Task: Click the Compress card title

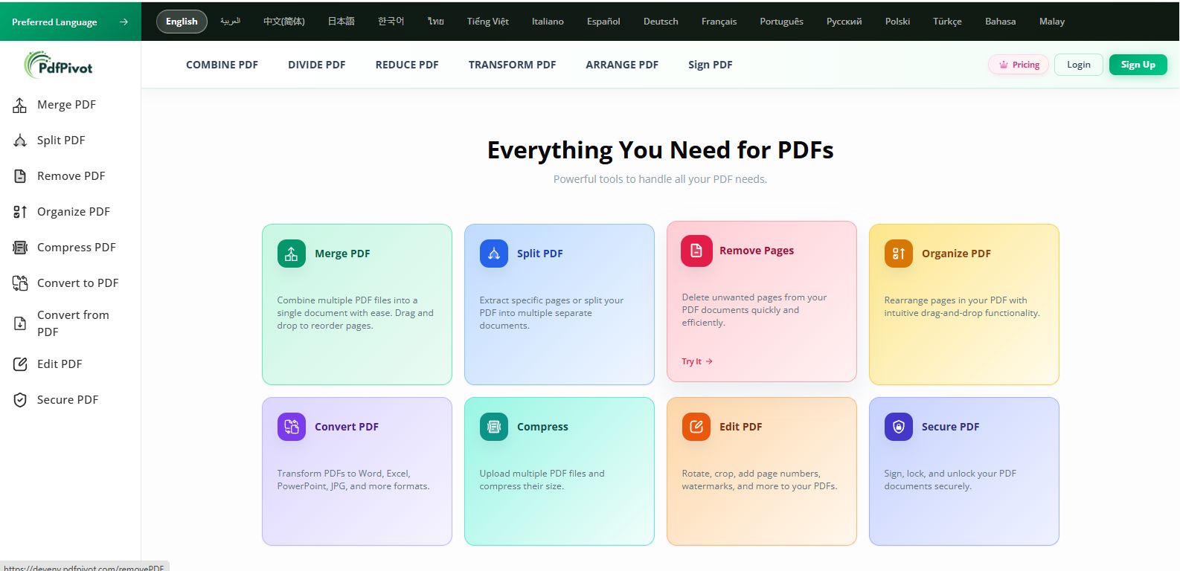Action: [542, 427]
